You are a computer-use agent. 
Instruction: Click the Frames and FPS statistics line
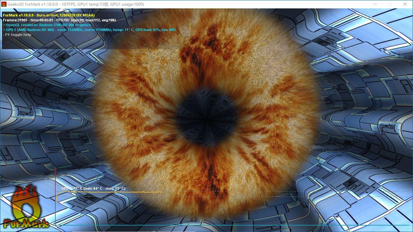[59, 20]
